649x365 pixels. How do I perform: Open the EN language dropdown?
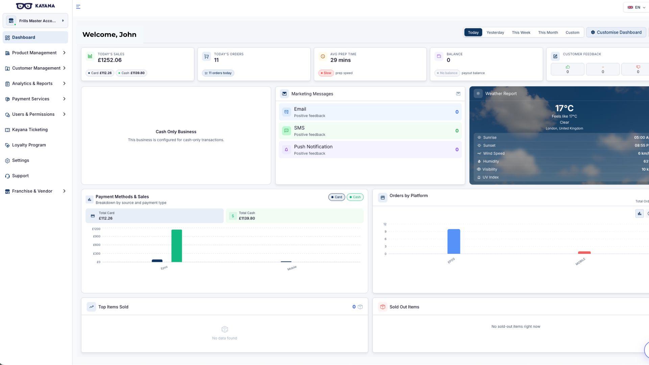[x=636, y=7]
